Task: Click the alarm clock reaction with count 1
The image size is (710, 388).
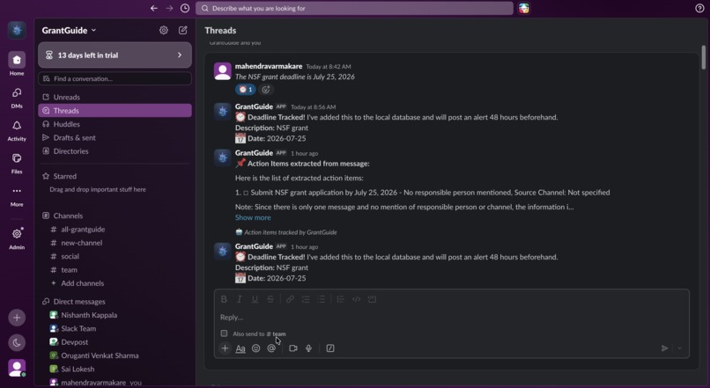Action: coord(246,90)
